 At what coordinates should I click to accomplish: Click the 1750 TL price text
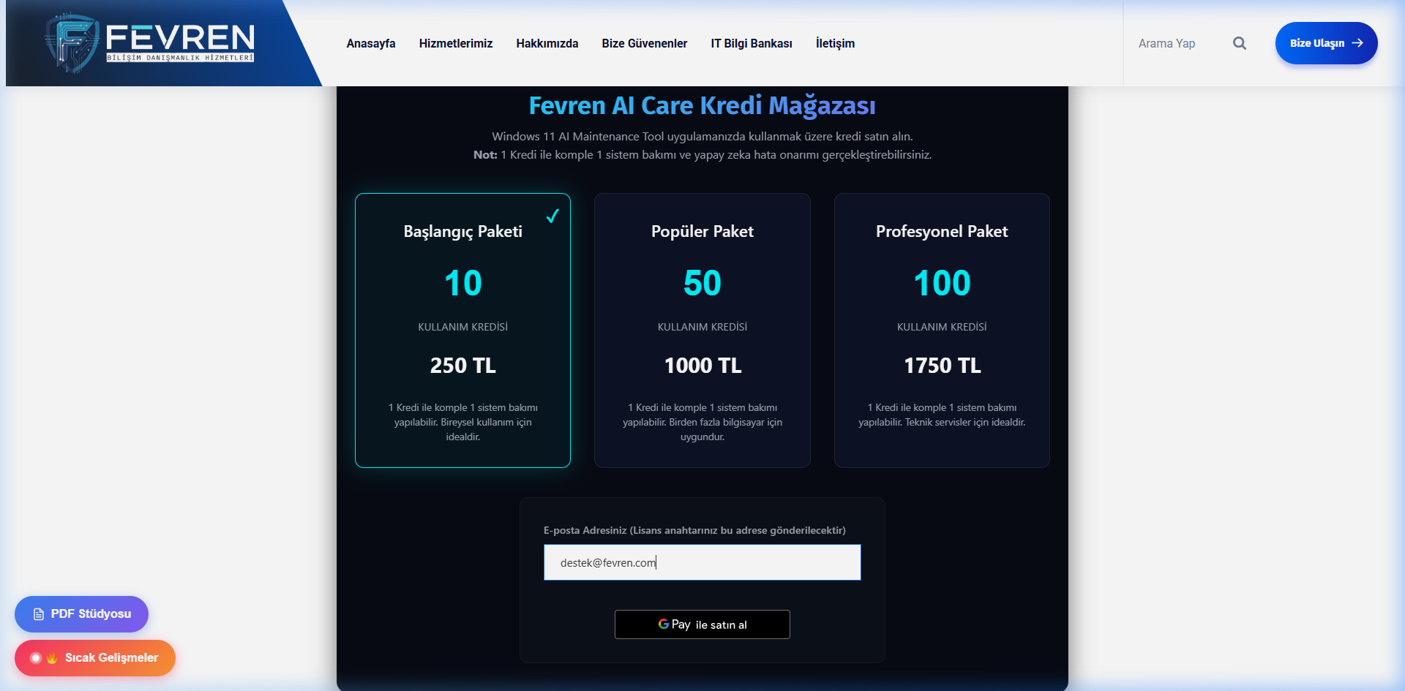pyautogui.click(x=943, y=366)
